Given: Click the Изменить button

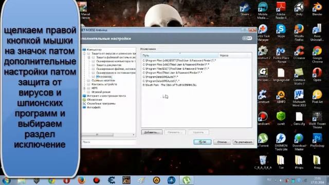Looking at the screenshot, I should 175,133.
